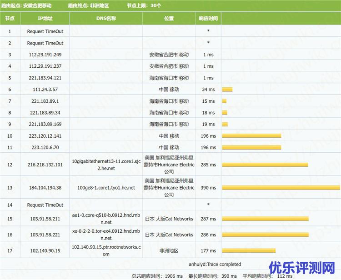Open DNS name 100ge8-1.core1.tyo1.he.net
341x280 pixels.
(x=106, y=187)
